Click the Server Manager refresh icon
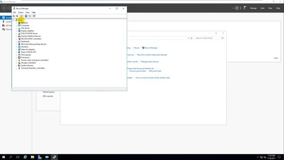 point(237,8)
